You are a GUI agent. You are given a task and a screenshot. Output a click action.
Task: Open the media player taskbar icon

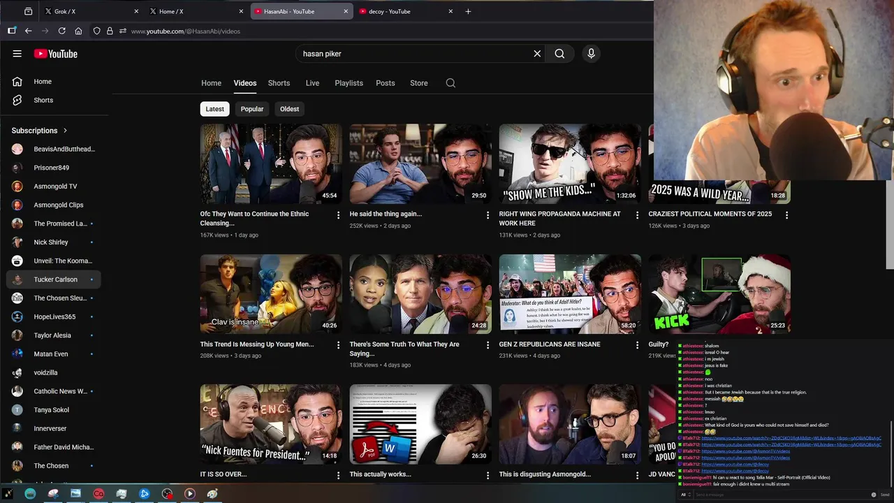pyautogui.click(x=189, y=493)
